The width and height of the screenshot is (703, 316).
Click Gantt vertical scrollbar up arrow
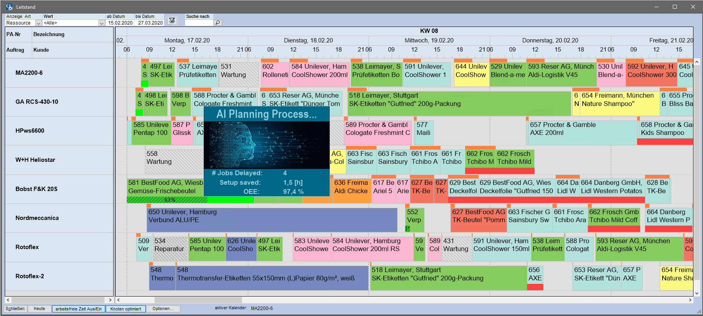[697, 62]
